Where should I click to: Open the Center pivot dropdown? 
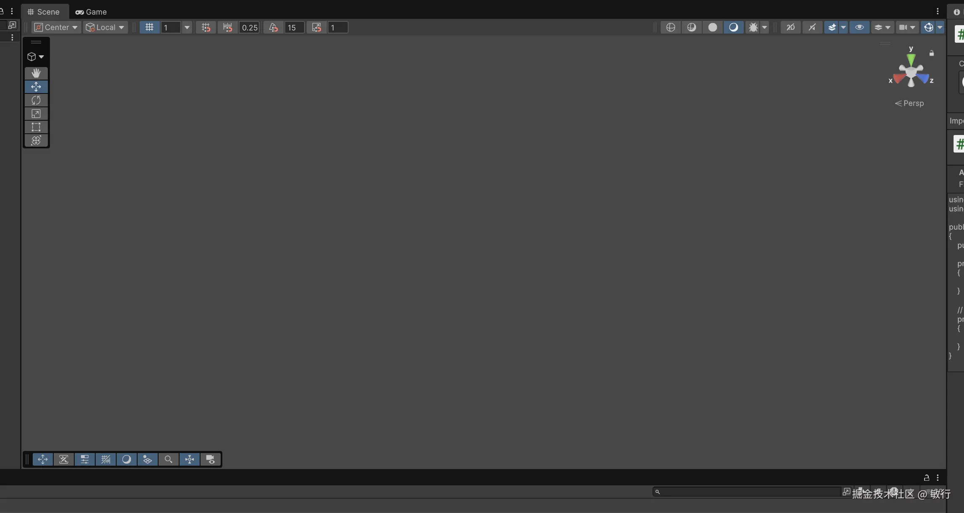click(56, 27)
